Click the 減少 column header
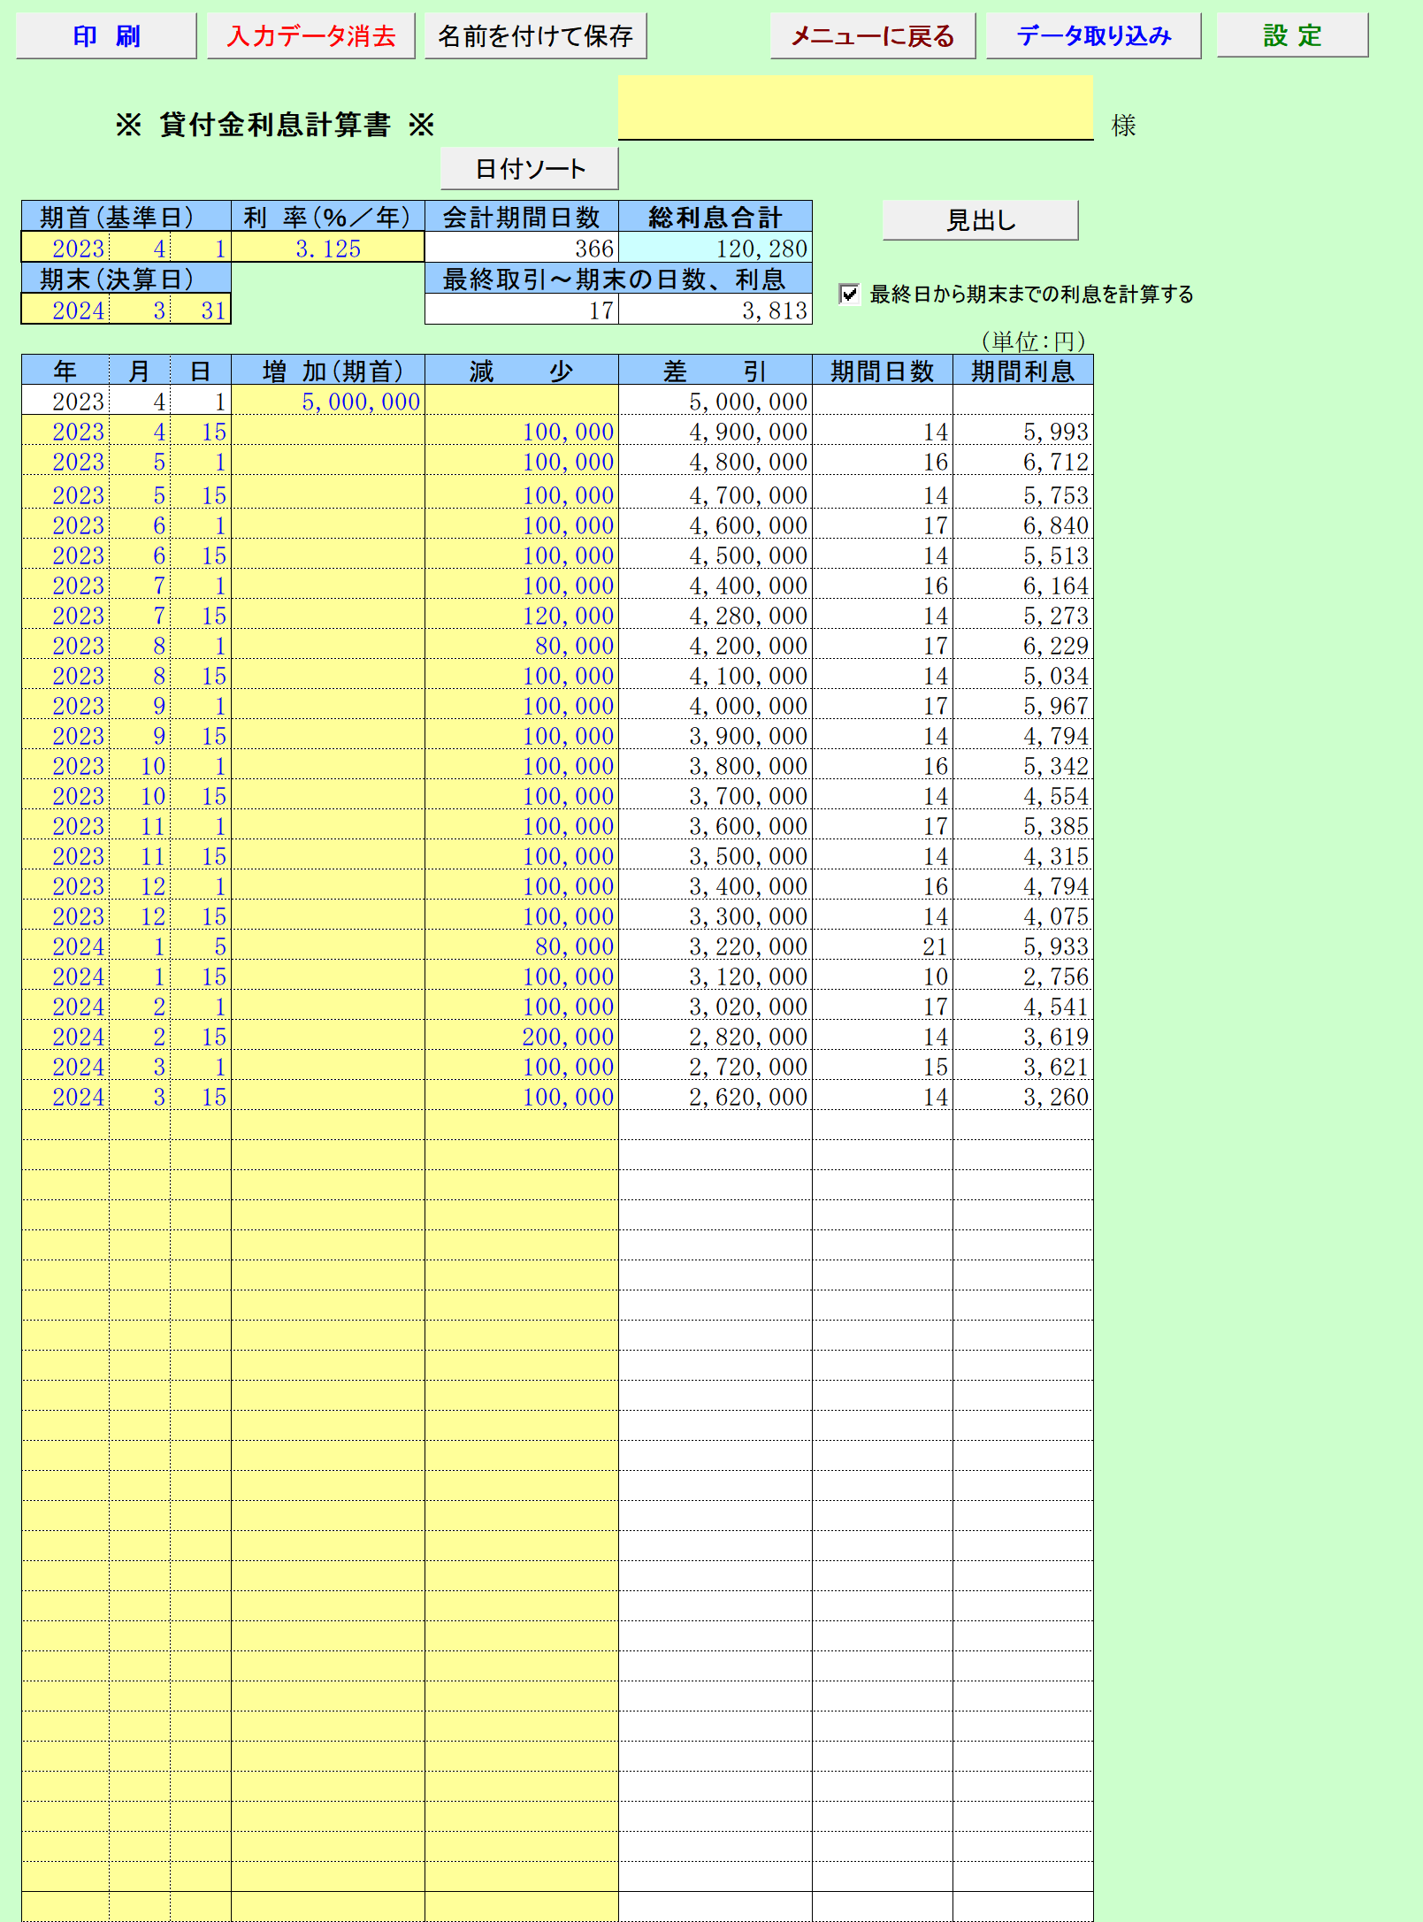Screen dimensions: 1423x1922 pyautogui.click(x=522, y=371)
